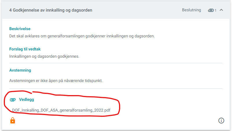Click the attachment paperclip icon in header

(x=211, y=10)
